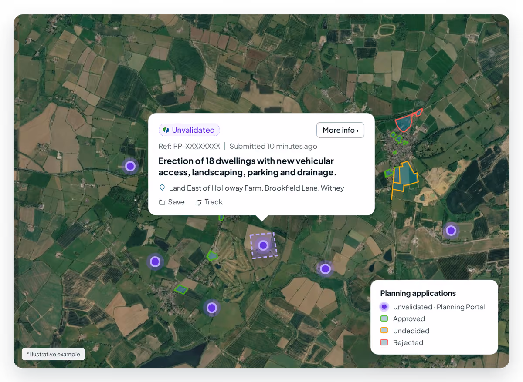The height and width of the screenshot is (382, 523).
Task: Click the location pin icon by address
Action: (162, 188)
